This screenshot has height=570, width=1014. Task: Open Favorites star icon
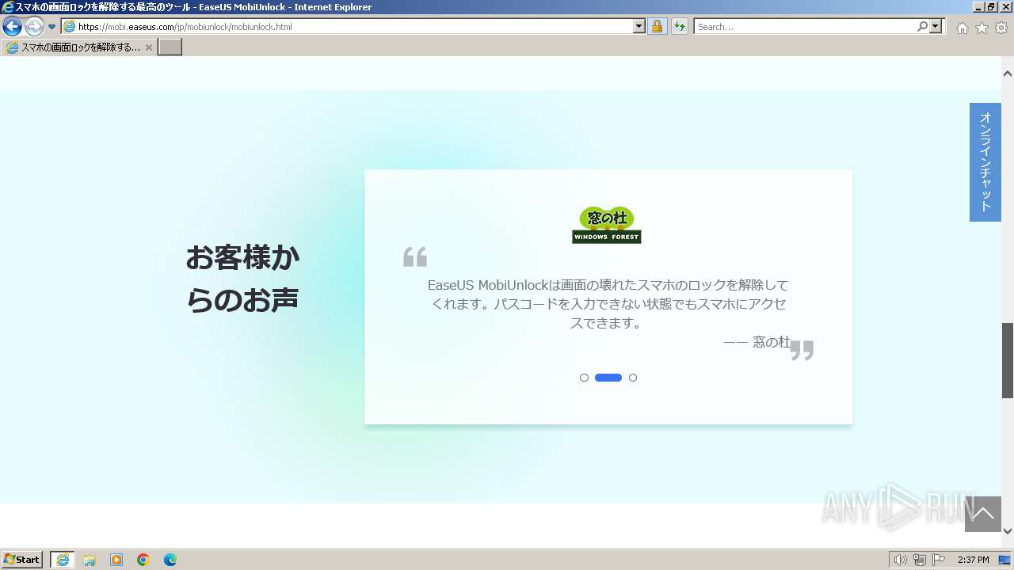(x=982, y=27)
